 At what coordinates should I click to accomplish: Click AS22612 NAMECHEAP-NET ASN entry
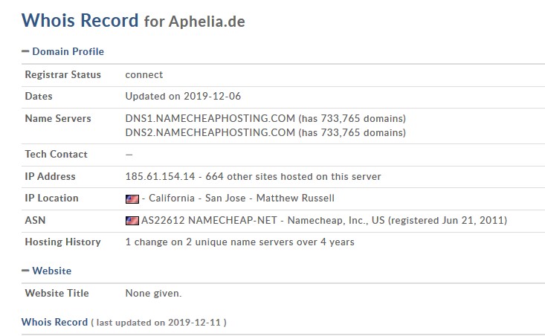coord(209,220)
